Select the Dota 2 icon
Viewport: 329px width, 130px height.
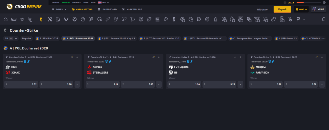pos(50,19)
